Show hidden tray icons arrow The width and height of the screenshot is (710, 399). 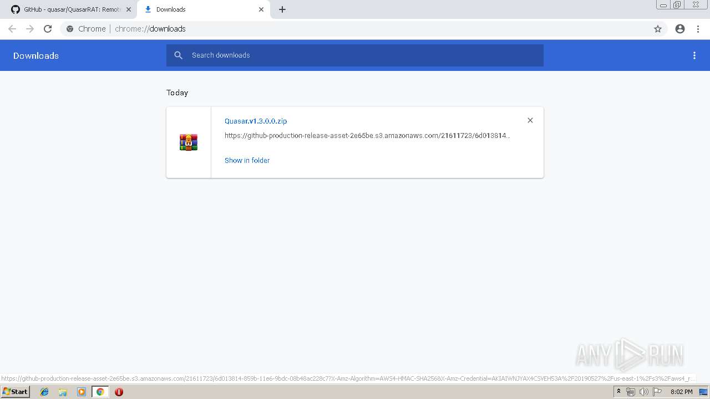[x=619, y=392]
